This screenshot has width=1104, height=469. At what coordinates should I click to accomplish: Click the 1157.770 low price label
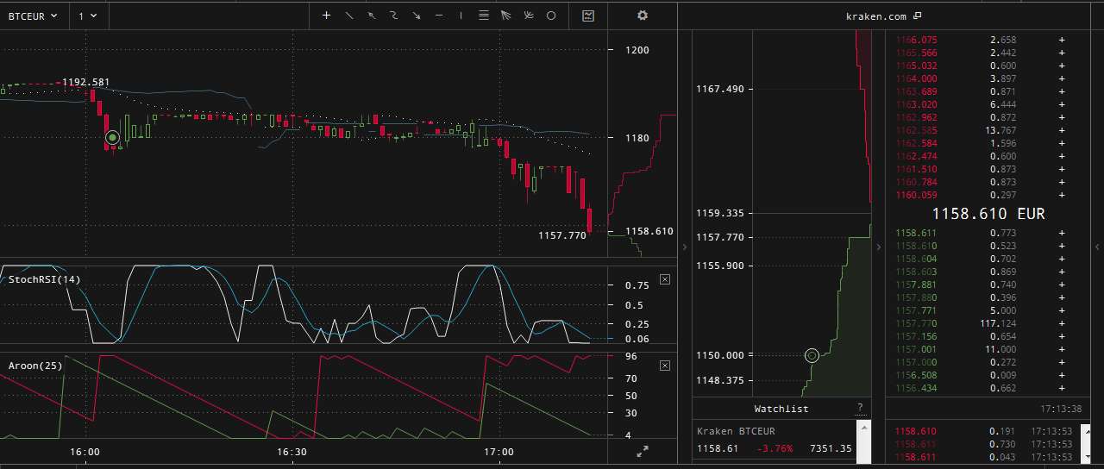pos(562,234)
